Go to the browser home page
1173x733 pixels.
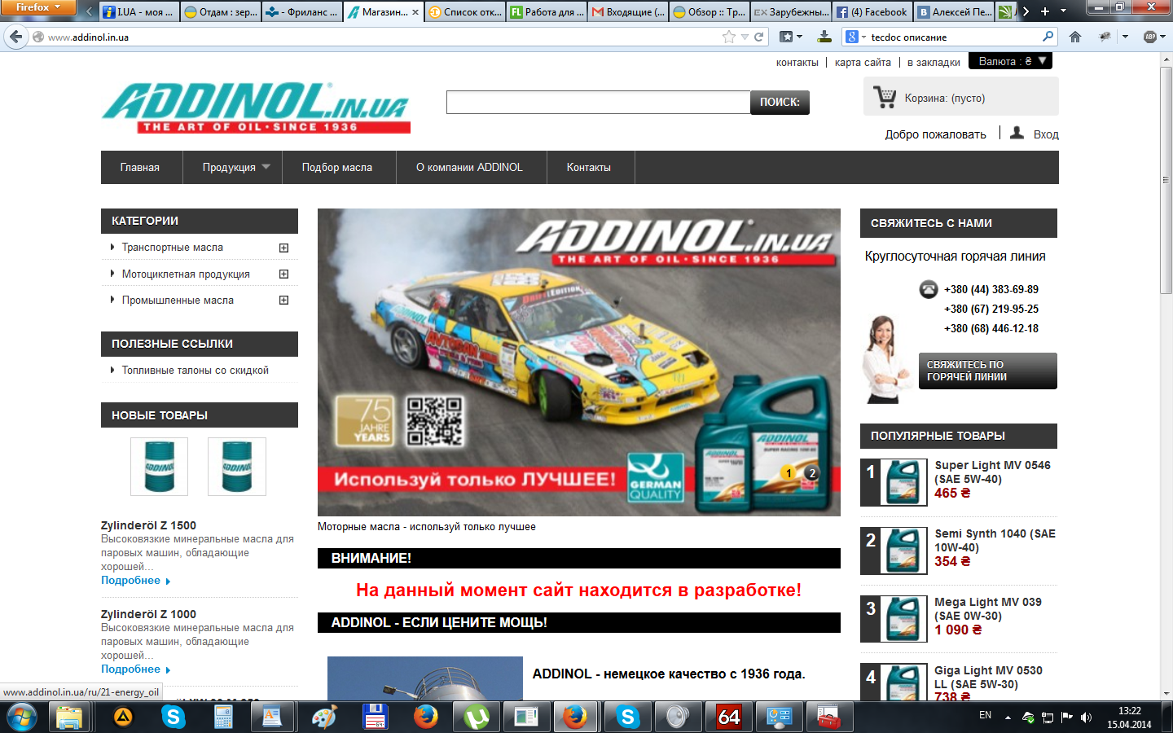point(1075,37)
